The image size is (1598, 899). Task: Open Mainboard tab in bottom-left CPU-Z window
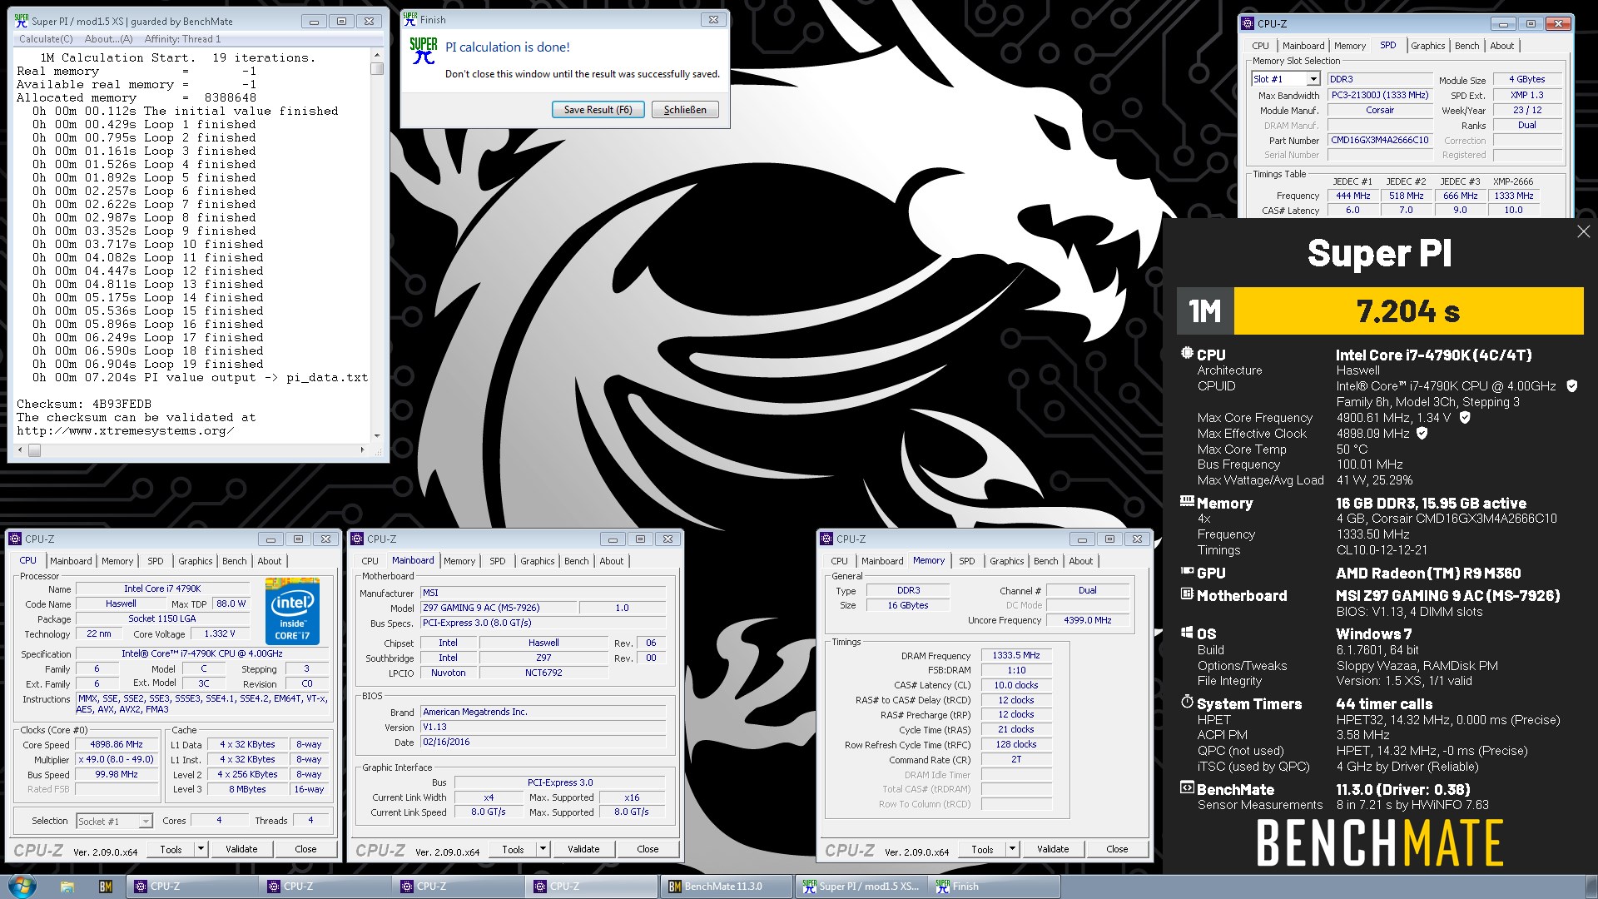point(71,561)
